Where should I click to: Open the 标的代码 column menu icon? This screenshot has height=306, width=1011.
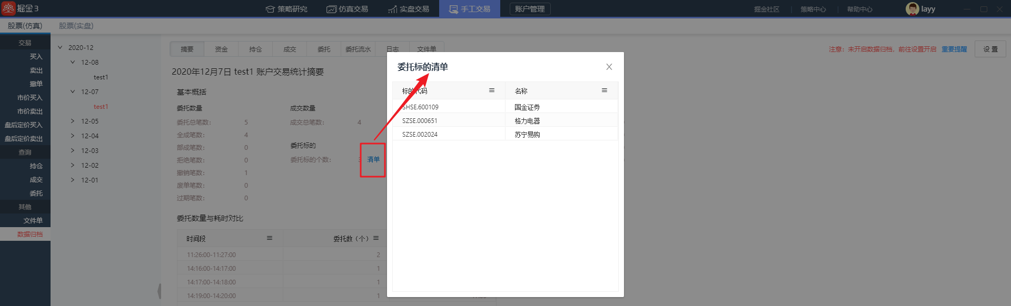491,90
